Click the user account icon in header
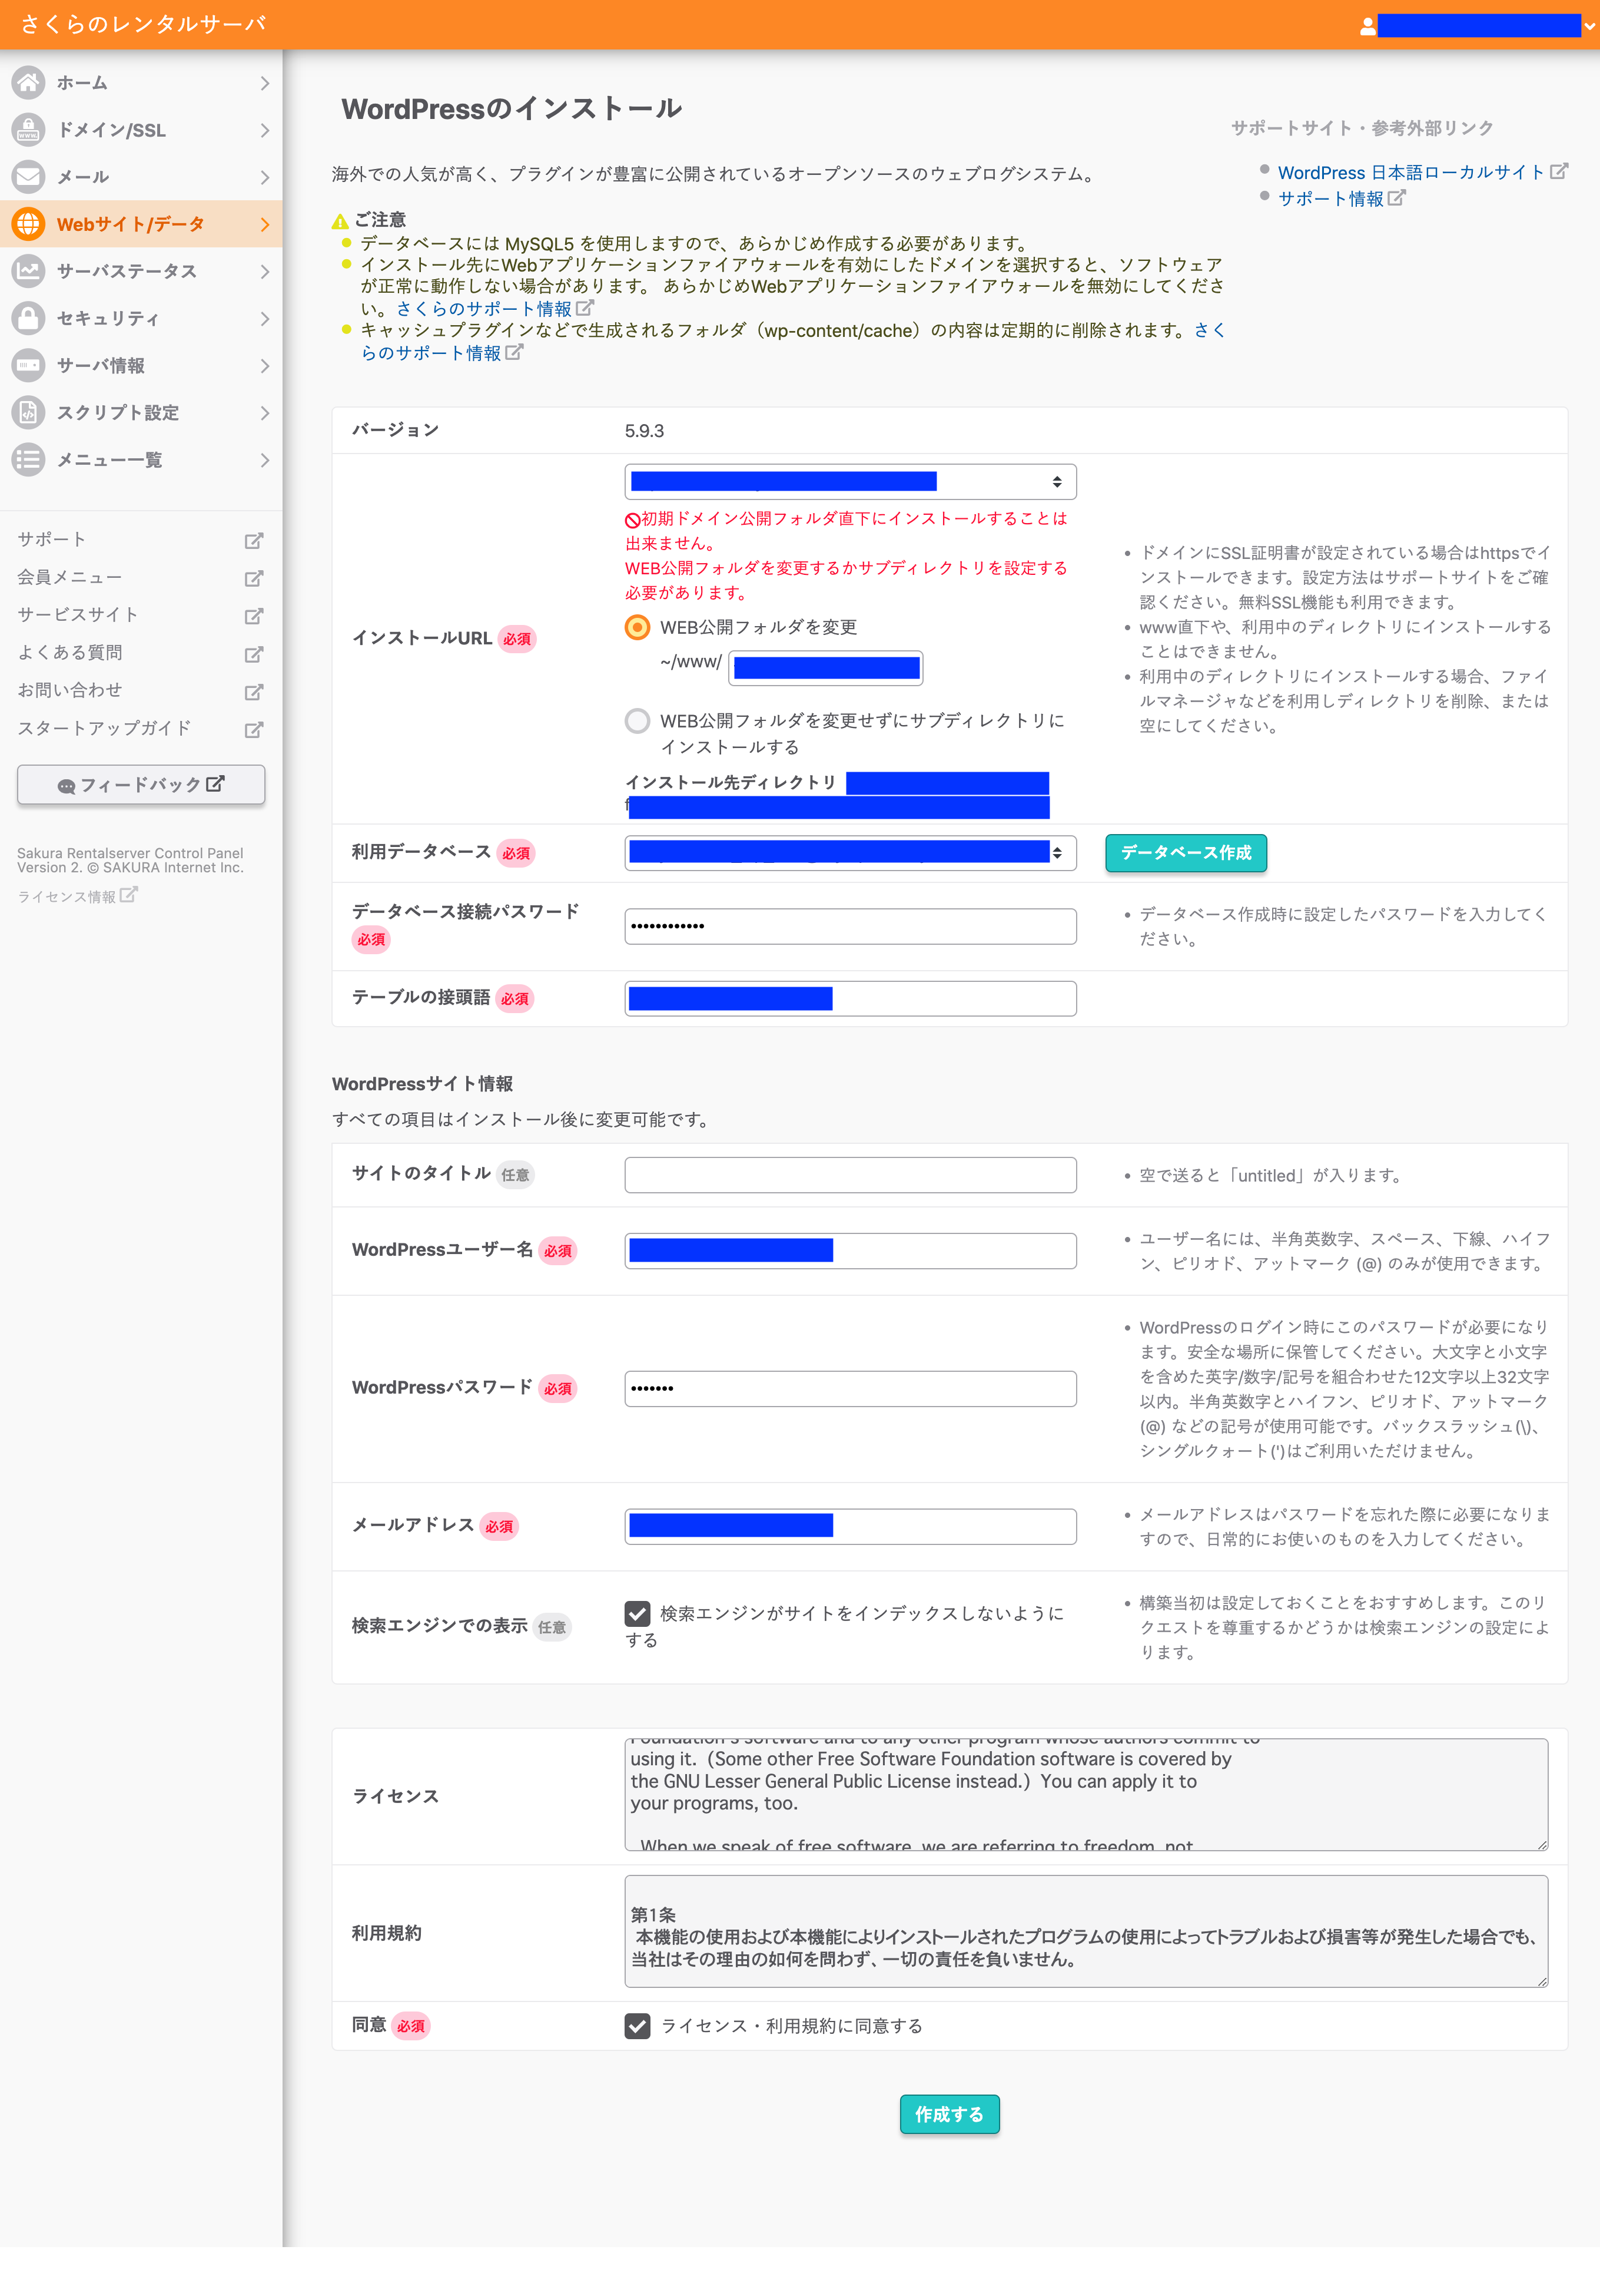The width and height of the screenshot is (1600, 2296). click(x=1367, y=27)
